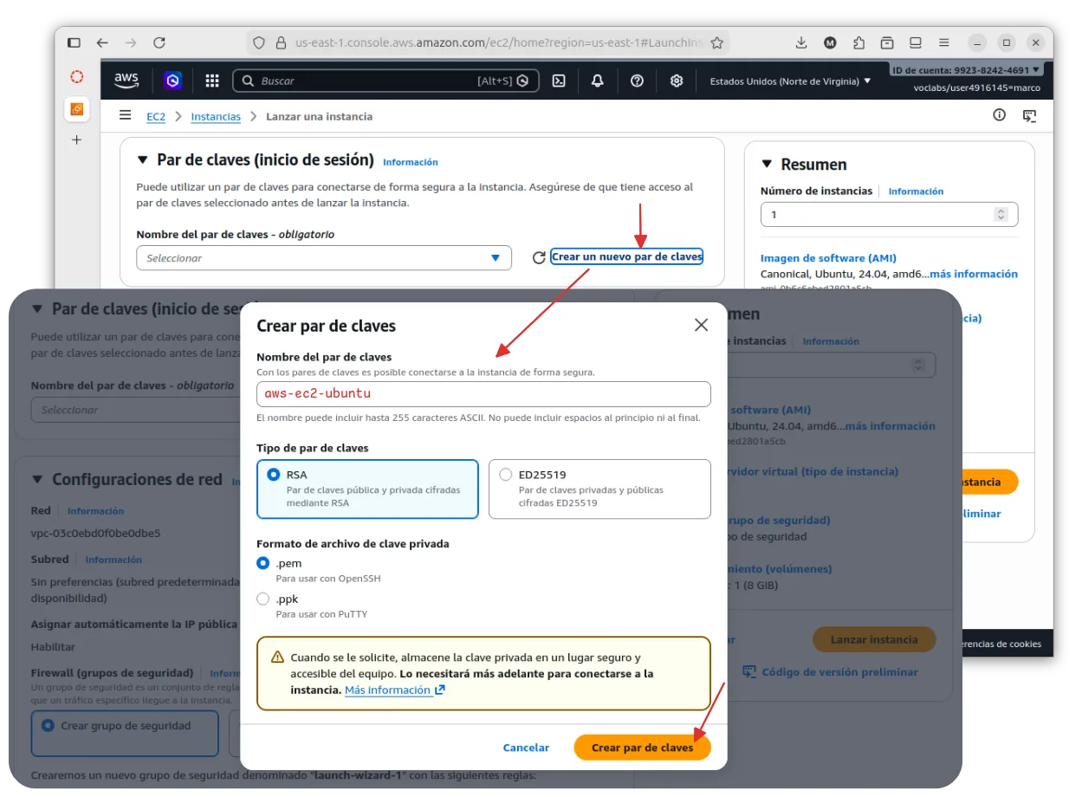
Task: Choose .pem private key format
Action: tap(263, 563)
